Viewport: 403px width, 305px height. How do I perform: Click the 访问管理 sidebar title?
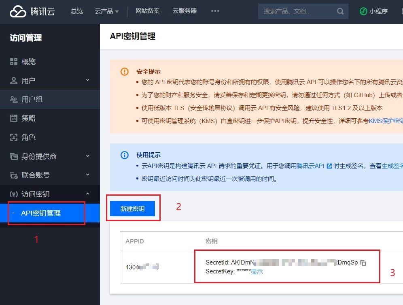pyautogui.click(x=26, y=38)
